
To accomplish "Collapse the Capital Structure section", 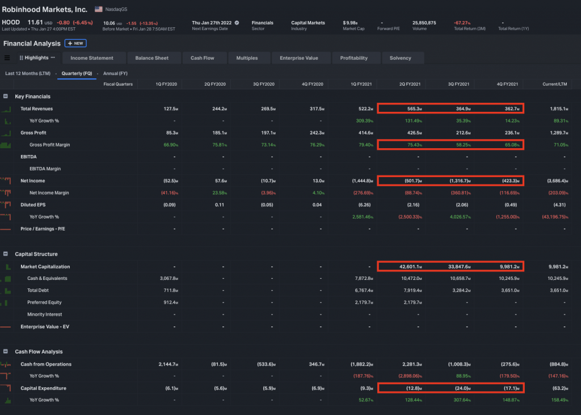I will tap(6, 254).
